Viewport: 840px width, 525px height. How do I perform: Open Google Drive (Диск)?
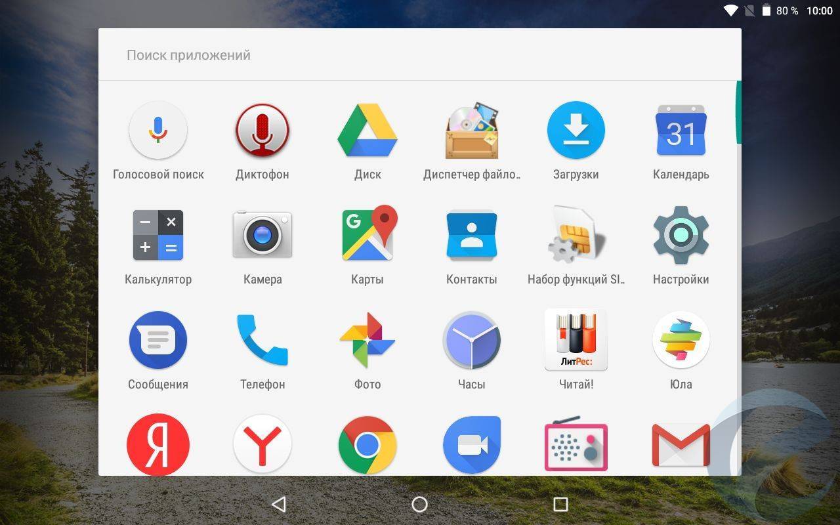pyautogui.click(x=367, y=131)
